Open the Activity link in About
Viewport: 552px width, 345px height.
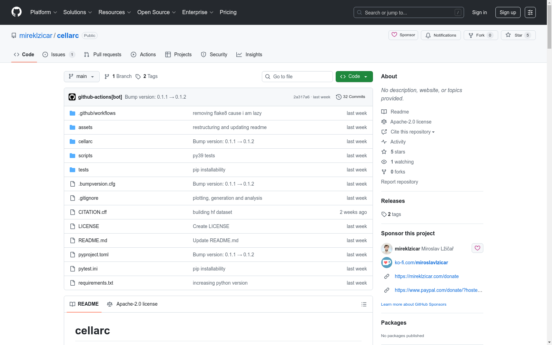[x=393, y=142]
